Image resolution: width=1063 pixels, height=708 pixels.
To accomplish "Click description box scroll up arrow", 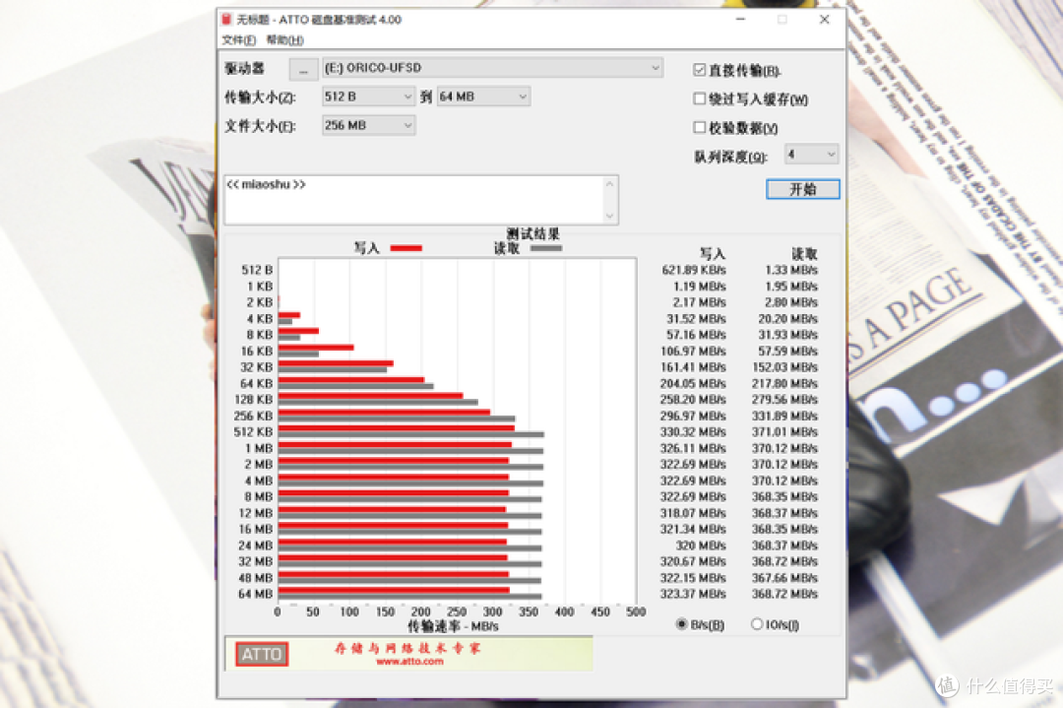I will [x=609, y=184].
